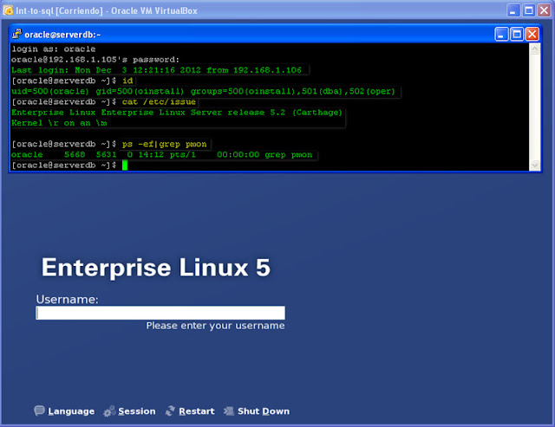Click the 'uid=500(oracle)' output line
This screenshot has height=427, width=555.
coord(203,91)
